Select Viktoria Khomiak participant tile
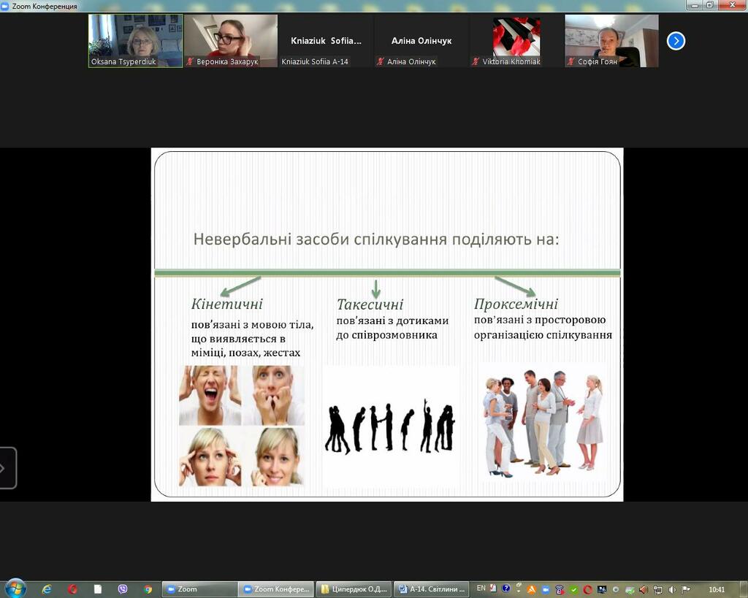748x598 pixels. click(x=516, y=41)
